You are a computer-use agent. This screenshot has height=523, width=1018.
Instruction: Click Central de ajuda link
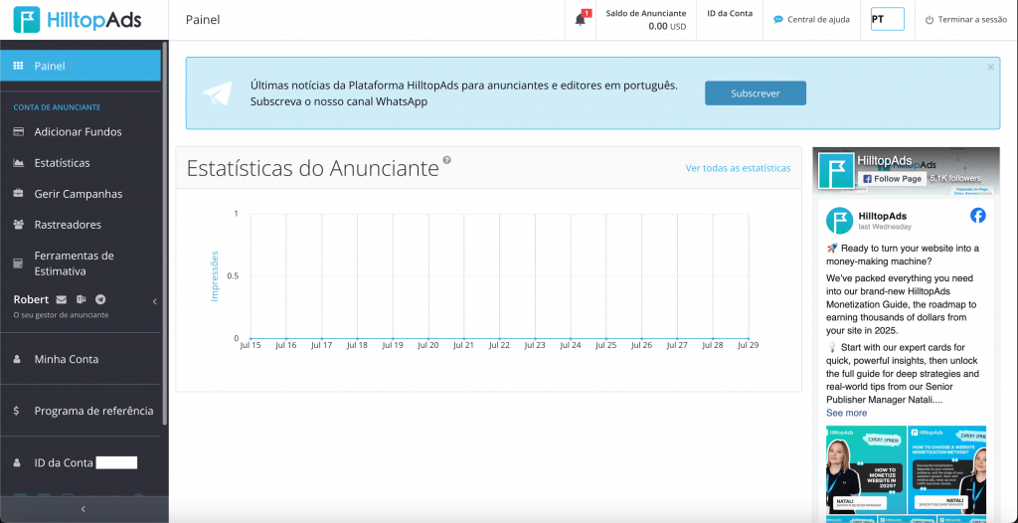click(x=818, y=20)
